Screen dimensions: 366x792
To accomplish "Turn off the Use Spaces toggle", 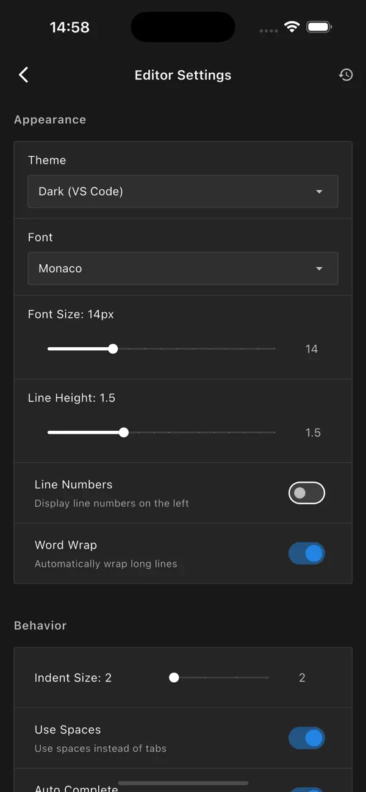I will [307, 738].
